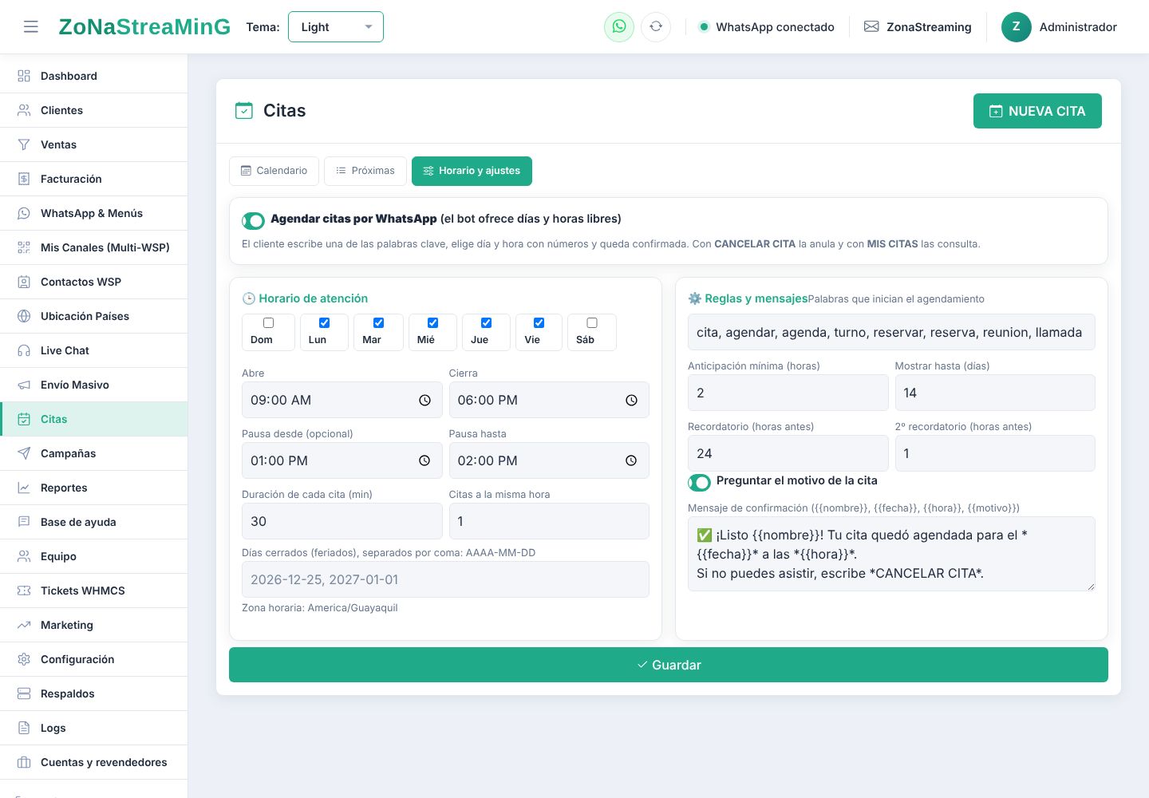1149x798 pixels.
Task: Toggle Preguntar el motivo de la cita
Action: pyautogui.click(x=699, y=482)
